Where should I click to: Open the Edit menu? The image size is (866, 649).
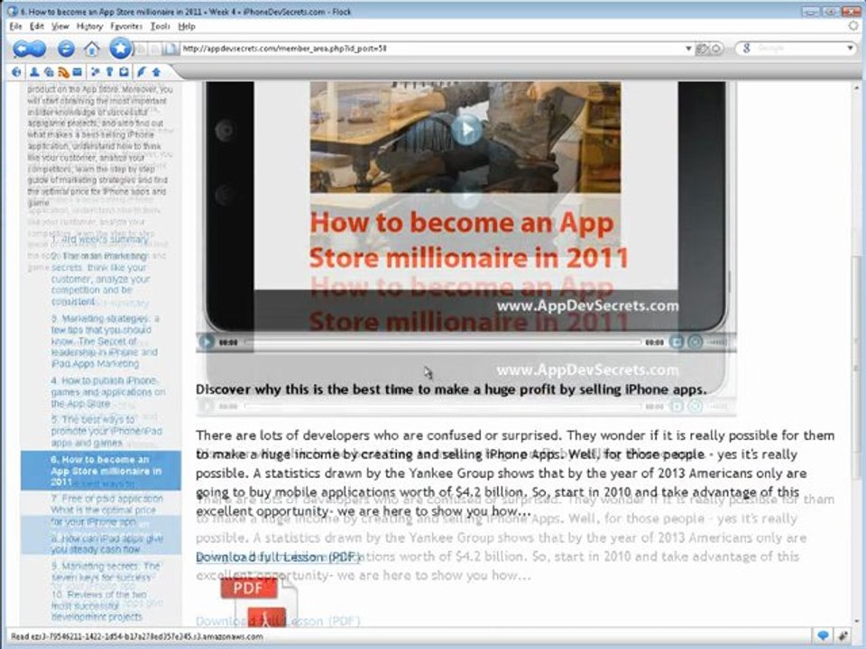tap(36, 26)
